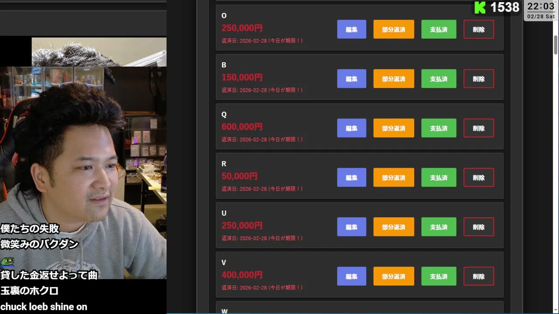Screen dimensions: 559x314
Task: Click the 02/28 Sat date label
Action: (541, 17)
